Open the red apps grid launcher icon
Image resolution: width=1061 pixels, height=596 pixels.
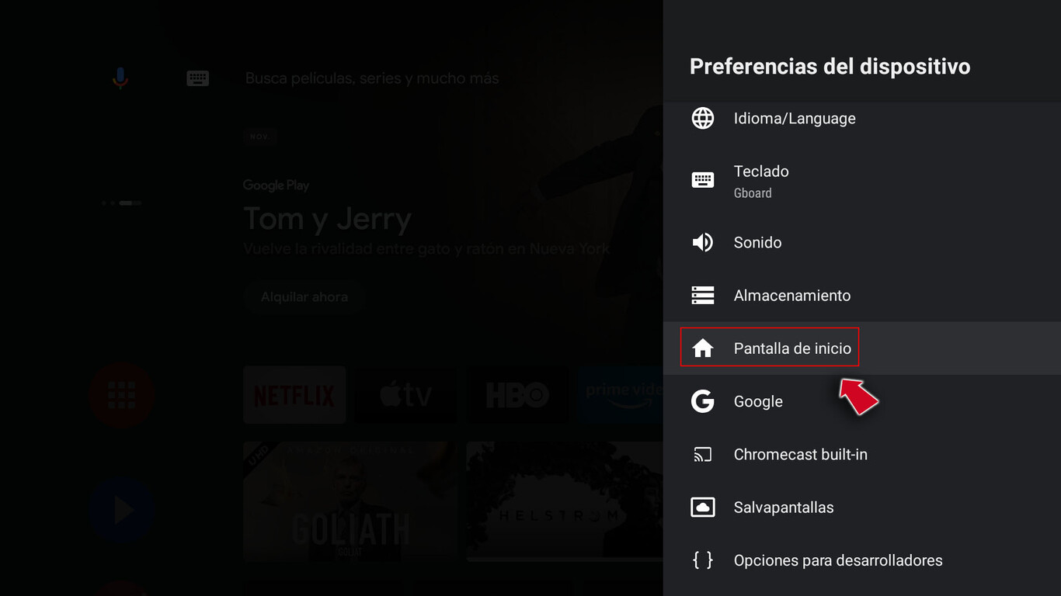tap(122, 395)
